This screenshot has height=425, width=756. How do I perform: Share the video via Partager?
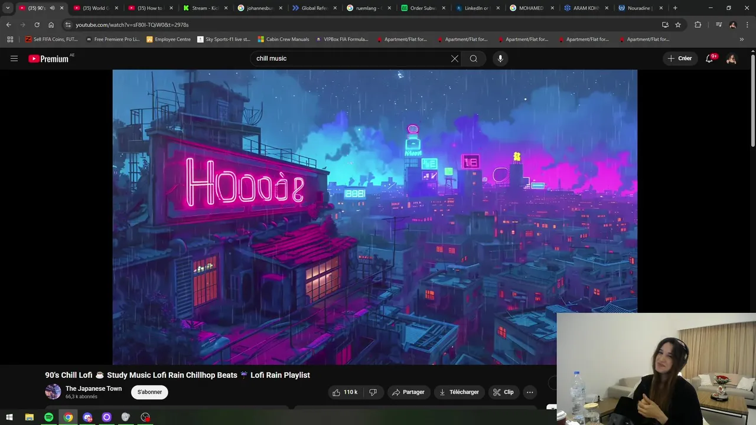tap(408, 392)
